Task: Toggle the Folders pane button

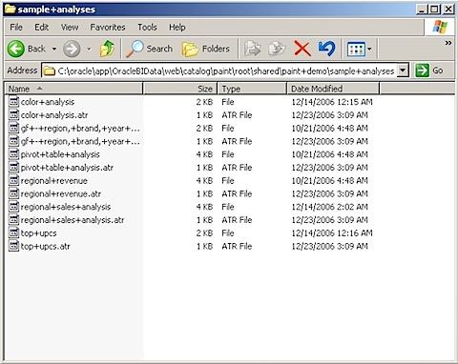Action: (x=205, y=49)
